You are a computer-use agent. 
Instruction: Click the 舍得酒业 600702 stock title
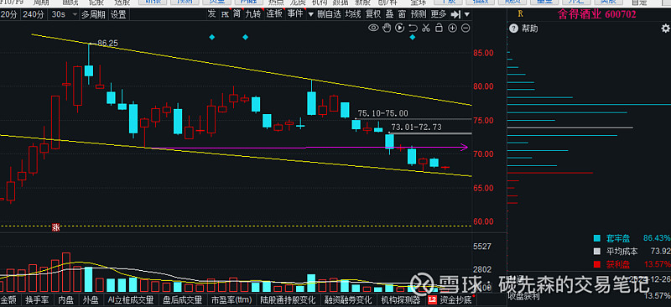[x=597, y=14]
